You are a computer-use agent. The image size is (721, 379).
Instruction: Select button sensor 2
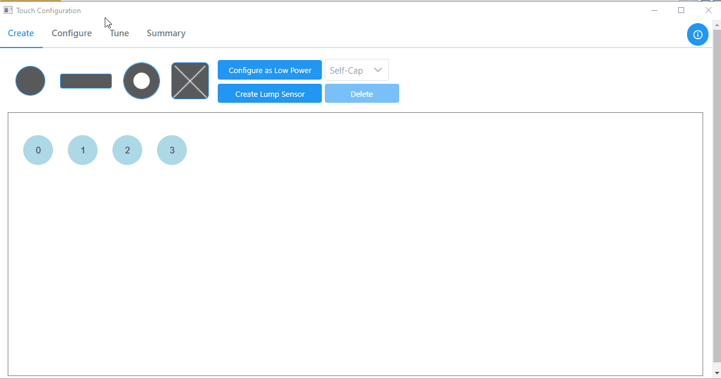tap(127, 150)
